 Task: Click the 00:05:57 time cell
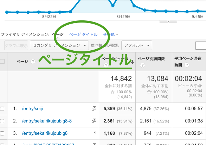click(x=194, y=109)
